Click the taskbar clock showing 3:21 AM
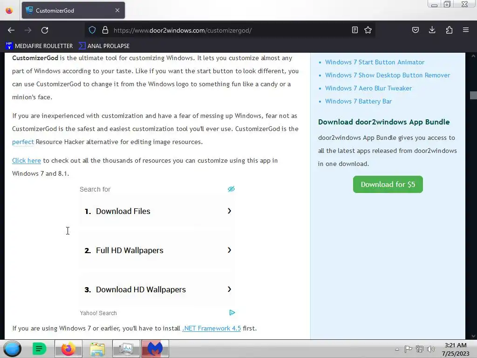The image size is (477, 358). [x=456, y=349]
